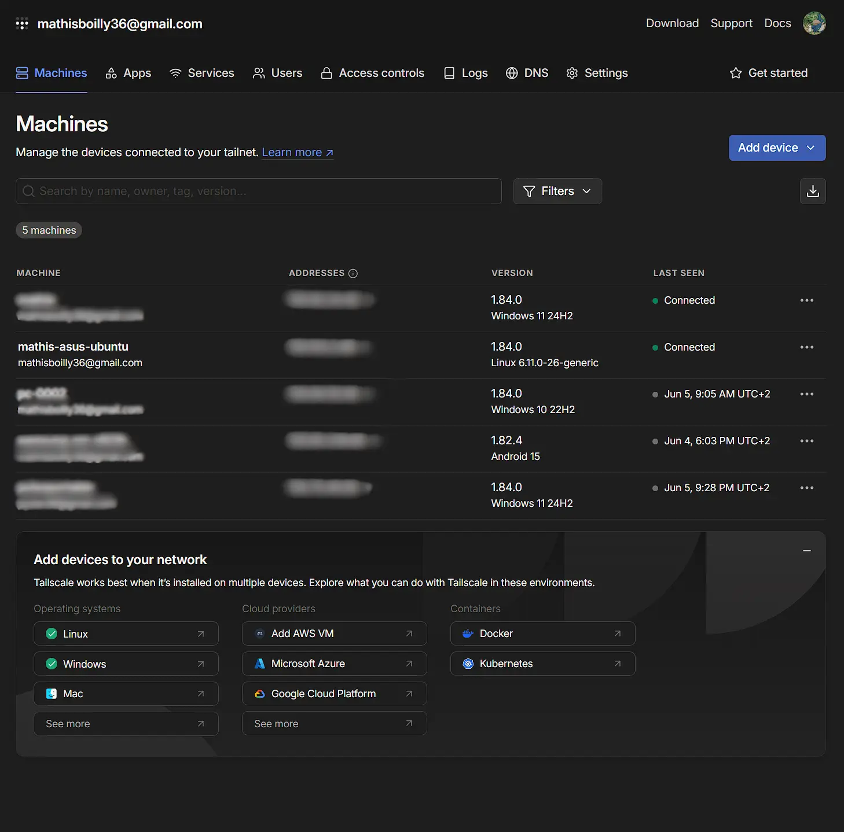This screenshot has width=844, height=832.
Task: Open the Add device dropdown
Action: 776,148
